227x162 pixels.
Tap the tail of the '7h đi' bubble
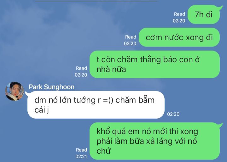coord(220,7)
